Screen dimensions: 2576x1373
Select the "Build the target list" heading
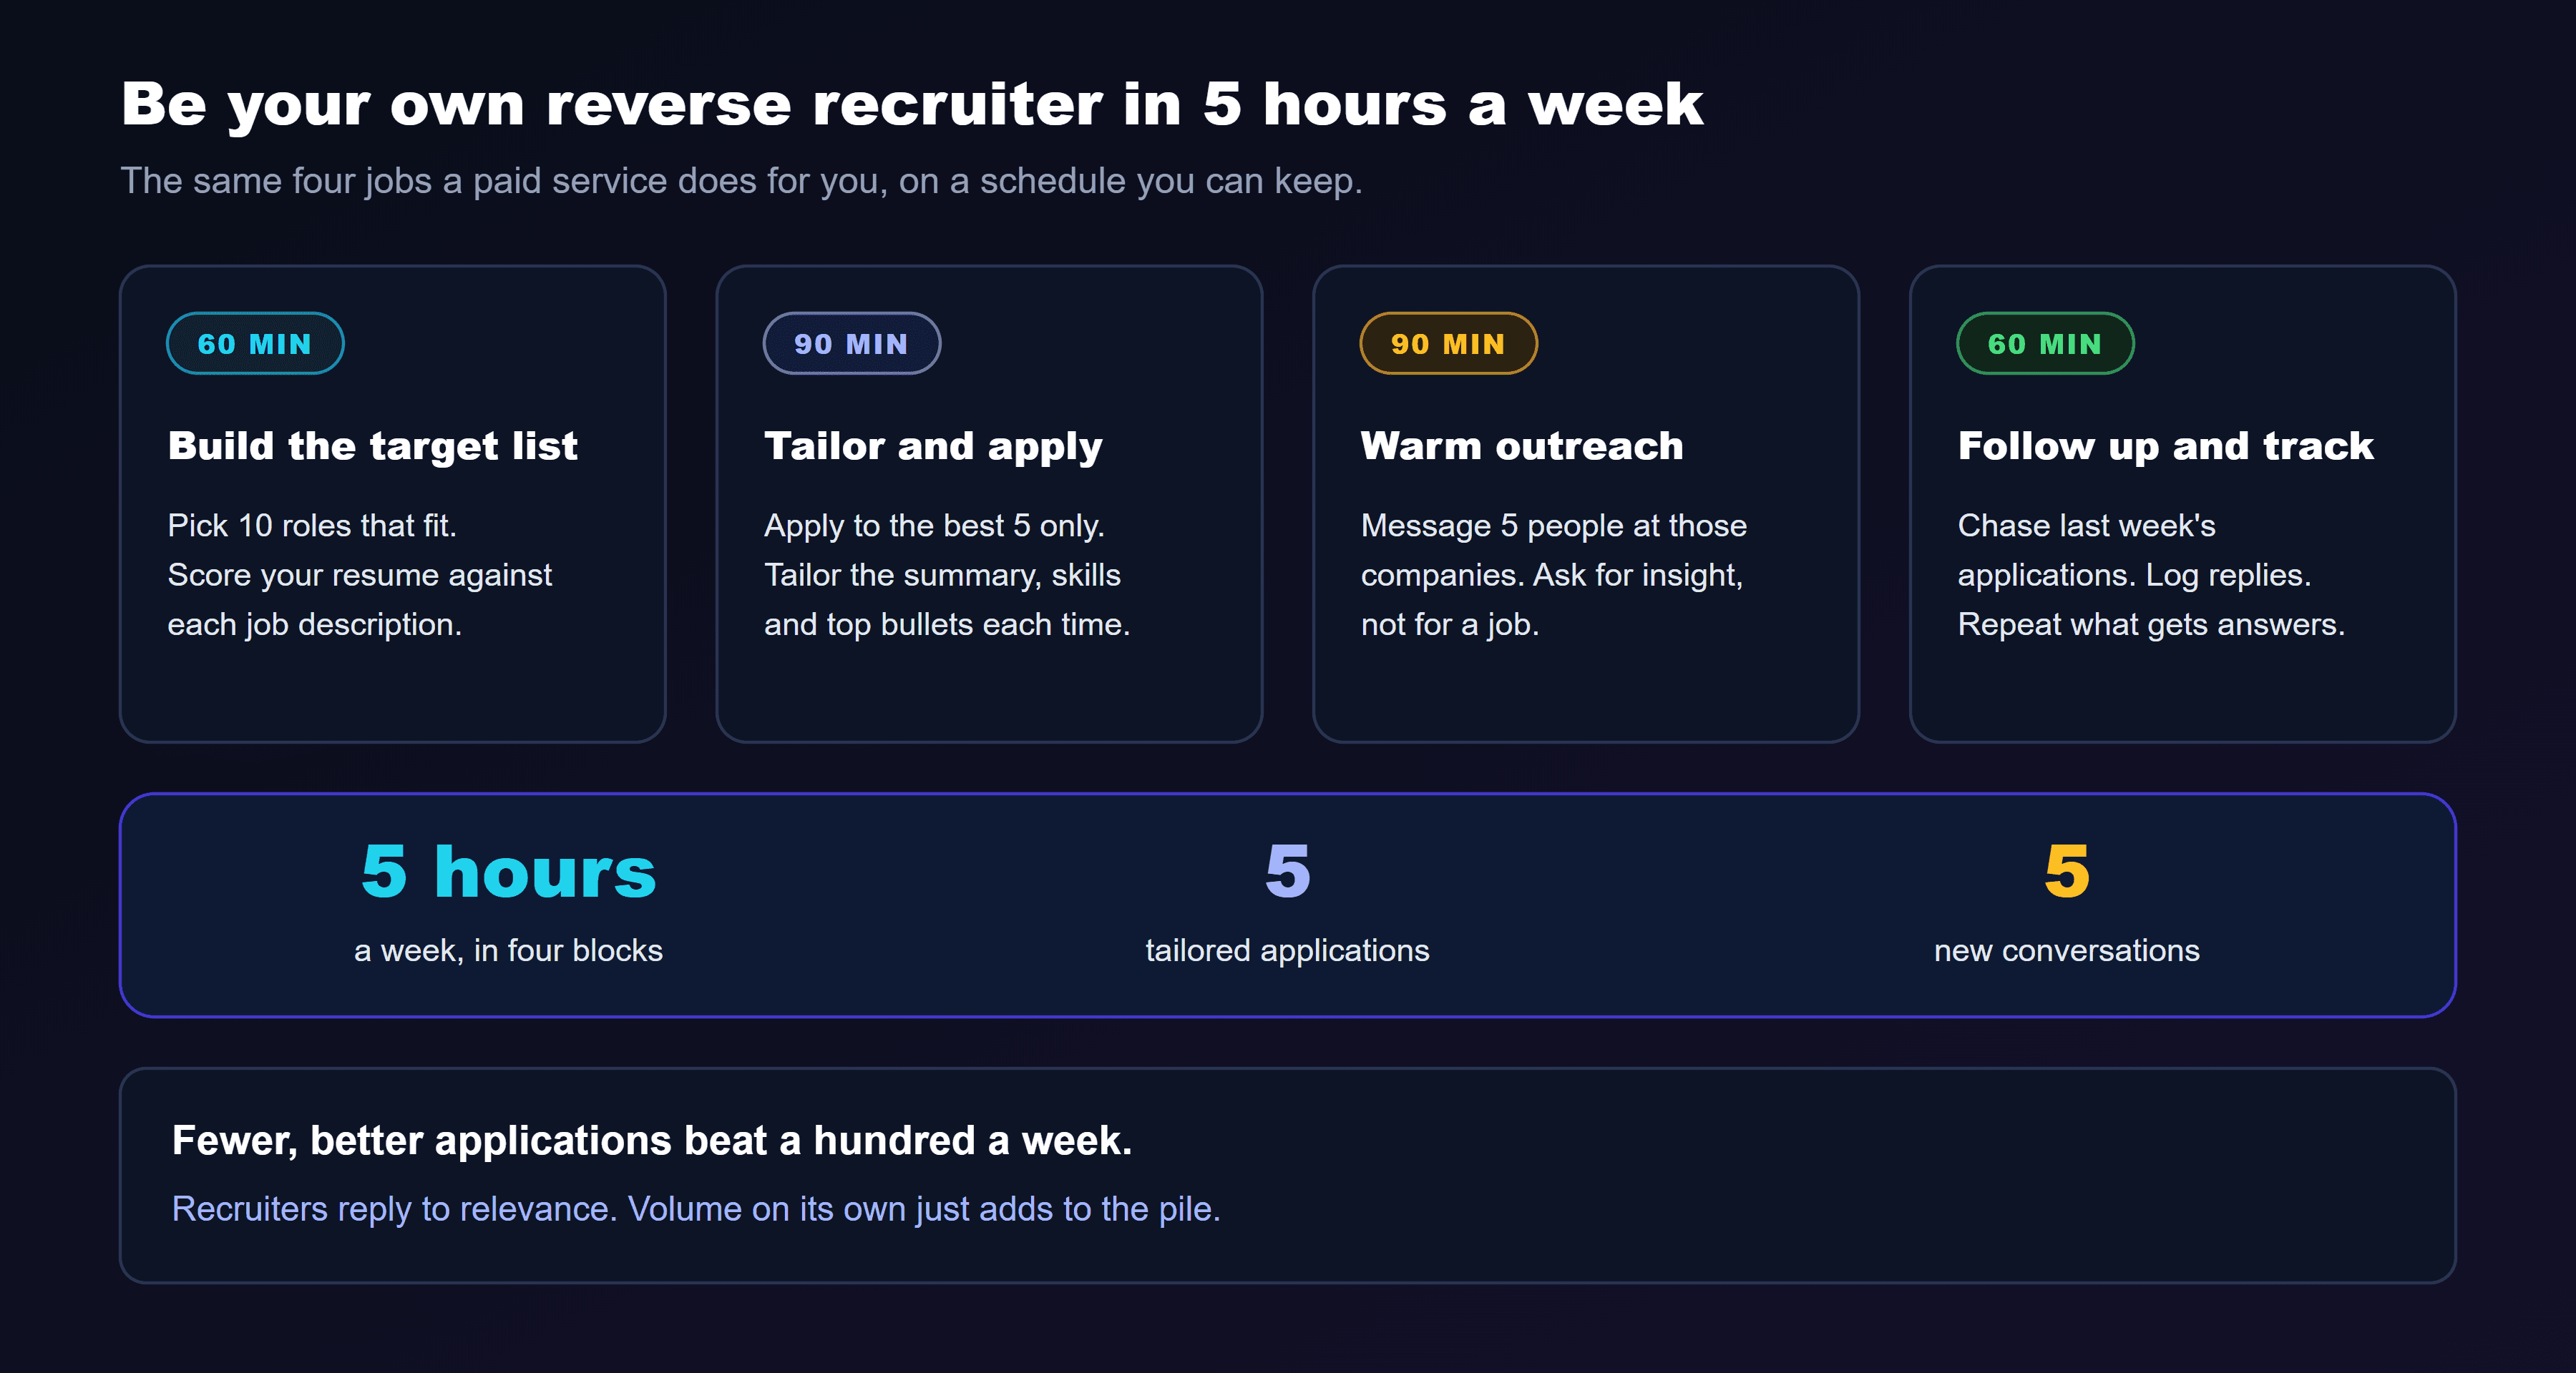click(372, 446)
